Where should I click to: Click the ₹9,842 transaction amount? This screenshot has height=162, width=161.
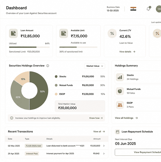96,154
